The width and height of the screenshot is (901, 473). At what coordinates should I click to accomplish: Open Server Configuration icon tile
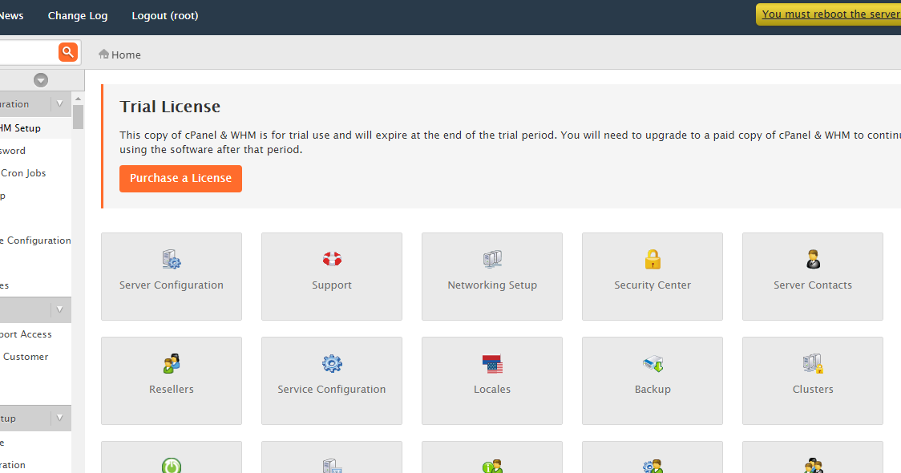point(172,277)
